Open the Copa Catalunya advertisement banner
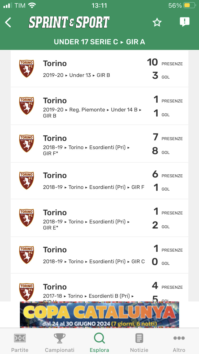 coord(99,314)
